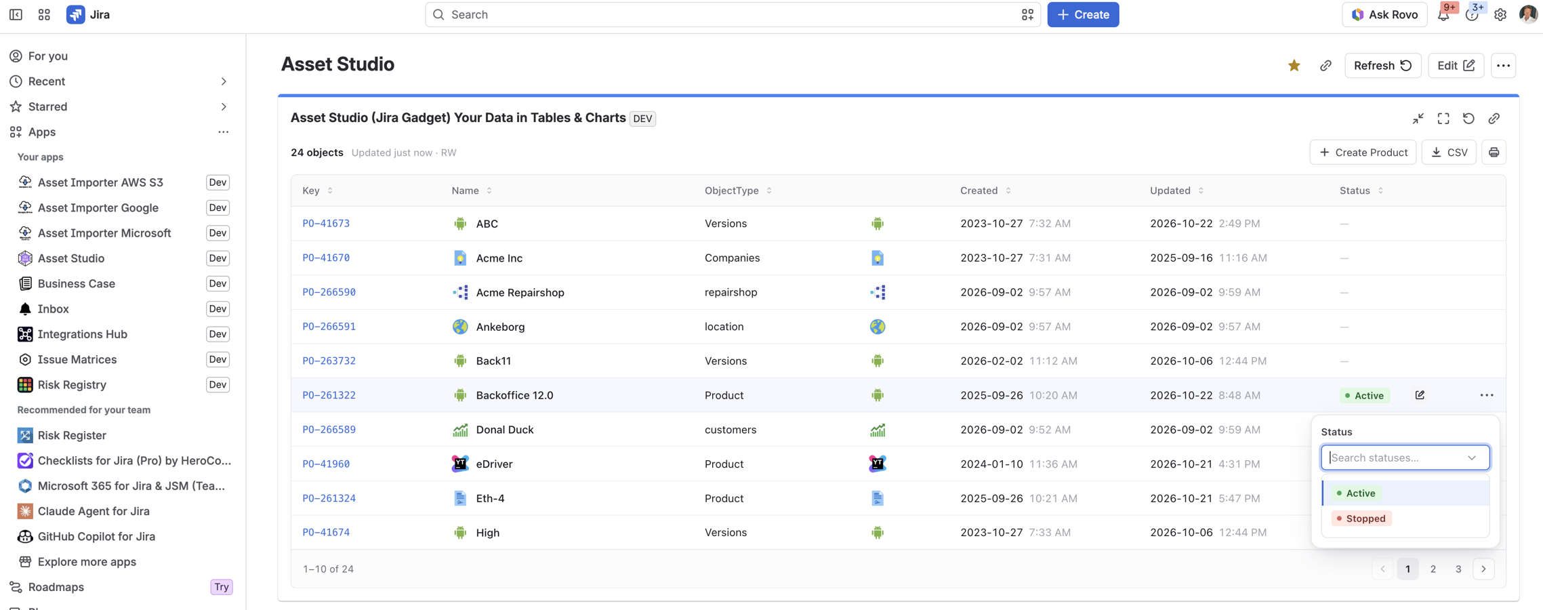Reload the gadget with refresh icon
The image size is (1543, 610).
point(1468,119)
